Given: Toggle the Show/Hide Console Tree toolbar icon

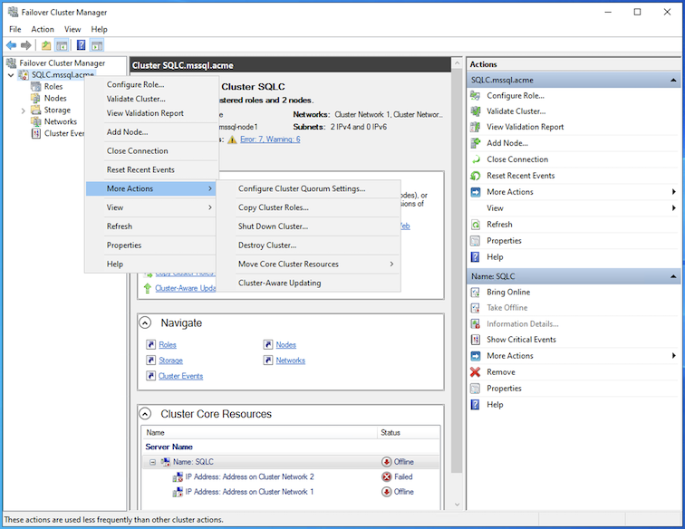Looking at the screenshot, I should click(x=62, y=45).
